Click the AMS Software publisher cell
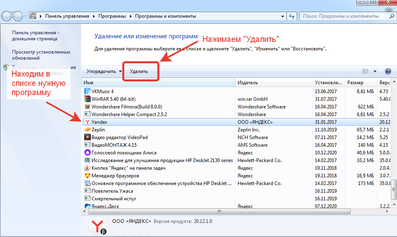 (253, 145)
